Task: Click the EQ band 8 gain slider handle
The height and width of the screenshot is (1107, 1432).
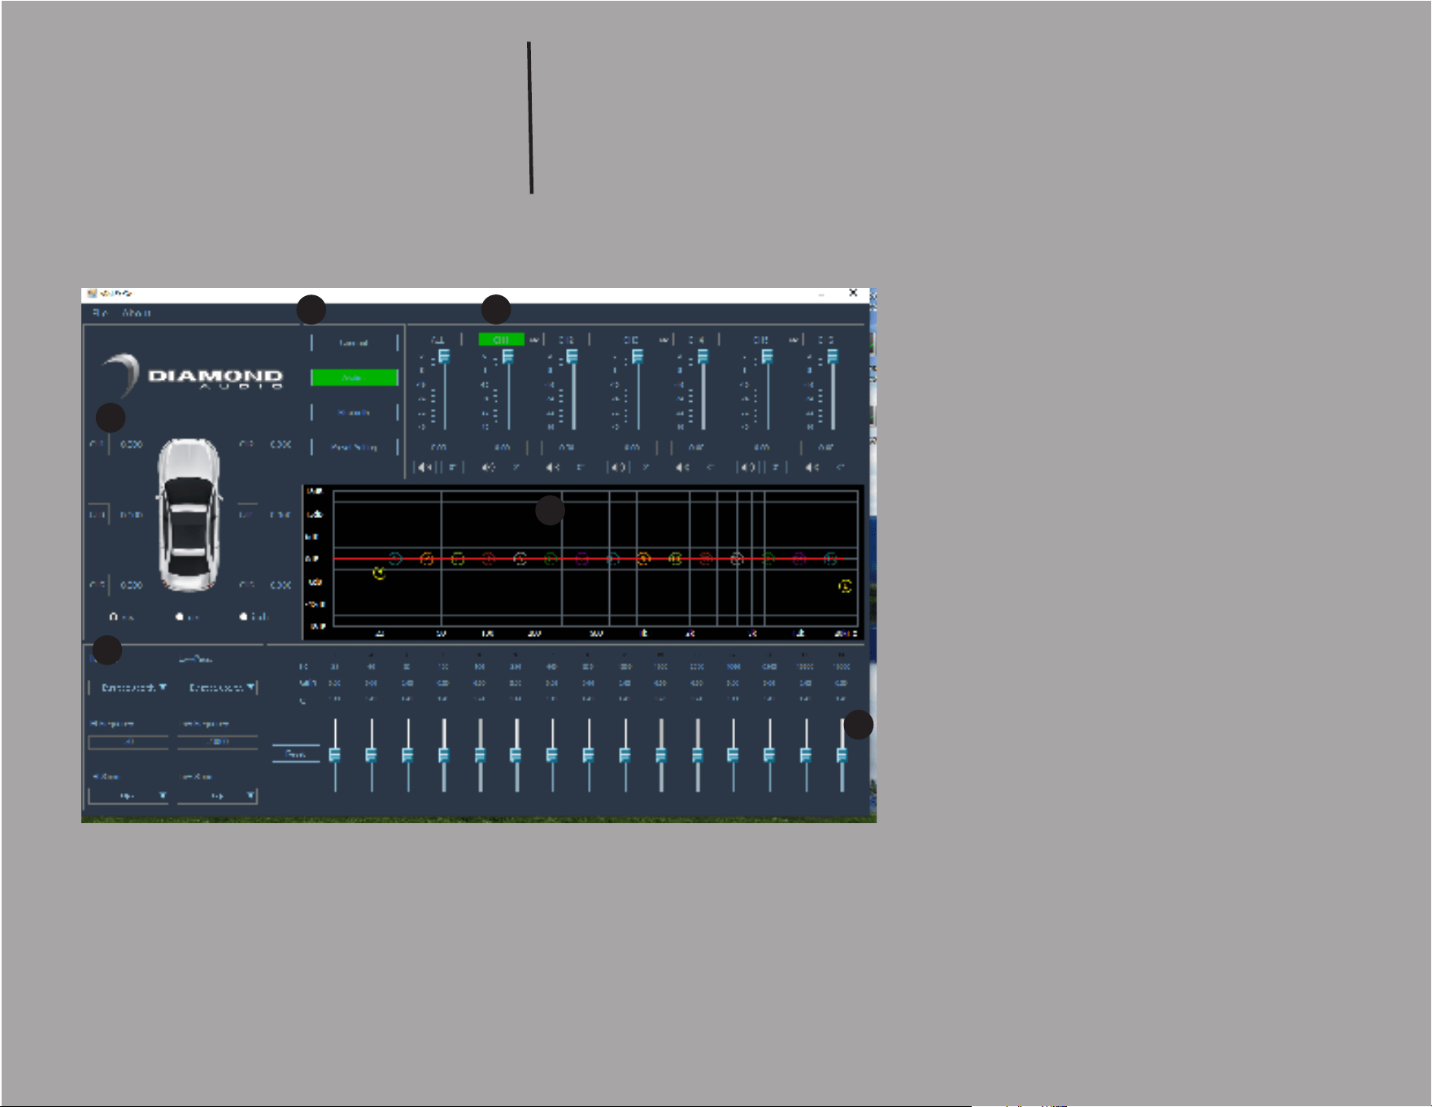Action: [588, 756]
